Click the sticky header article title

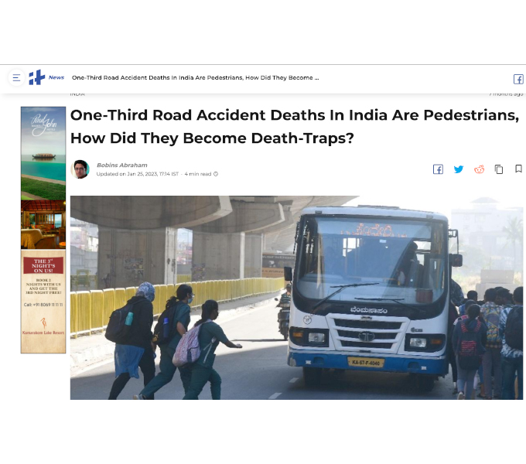(x=195, y=78)
